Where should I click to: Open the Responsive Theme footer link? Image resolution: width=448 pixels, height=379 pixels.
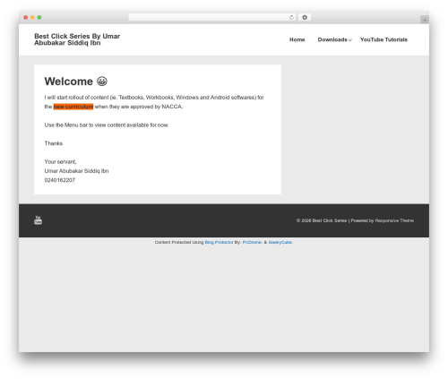[x=394, y=220]
